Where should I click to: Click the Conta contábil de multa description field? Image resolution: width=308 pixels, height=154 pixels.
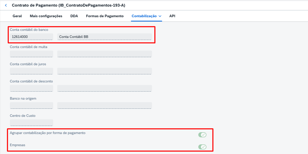105,54
